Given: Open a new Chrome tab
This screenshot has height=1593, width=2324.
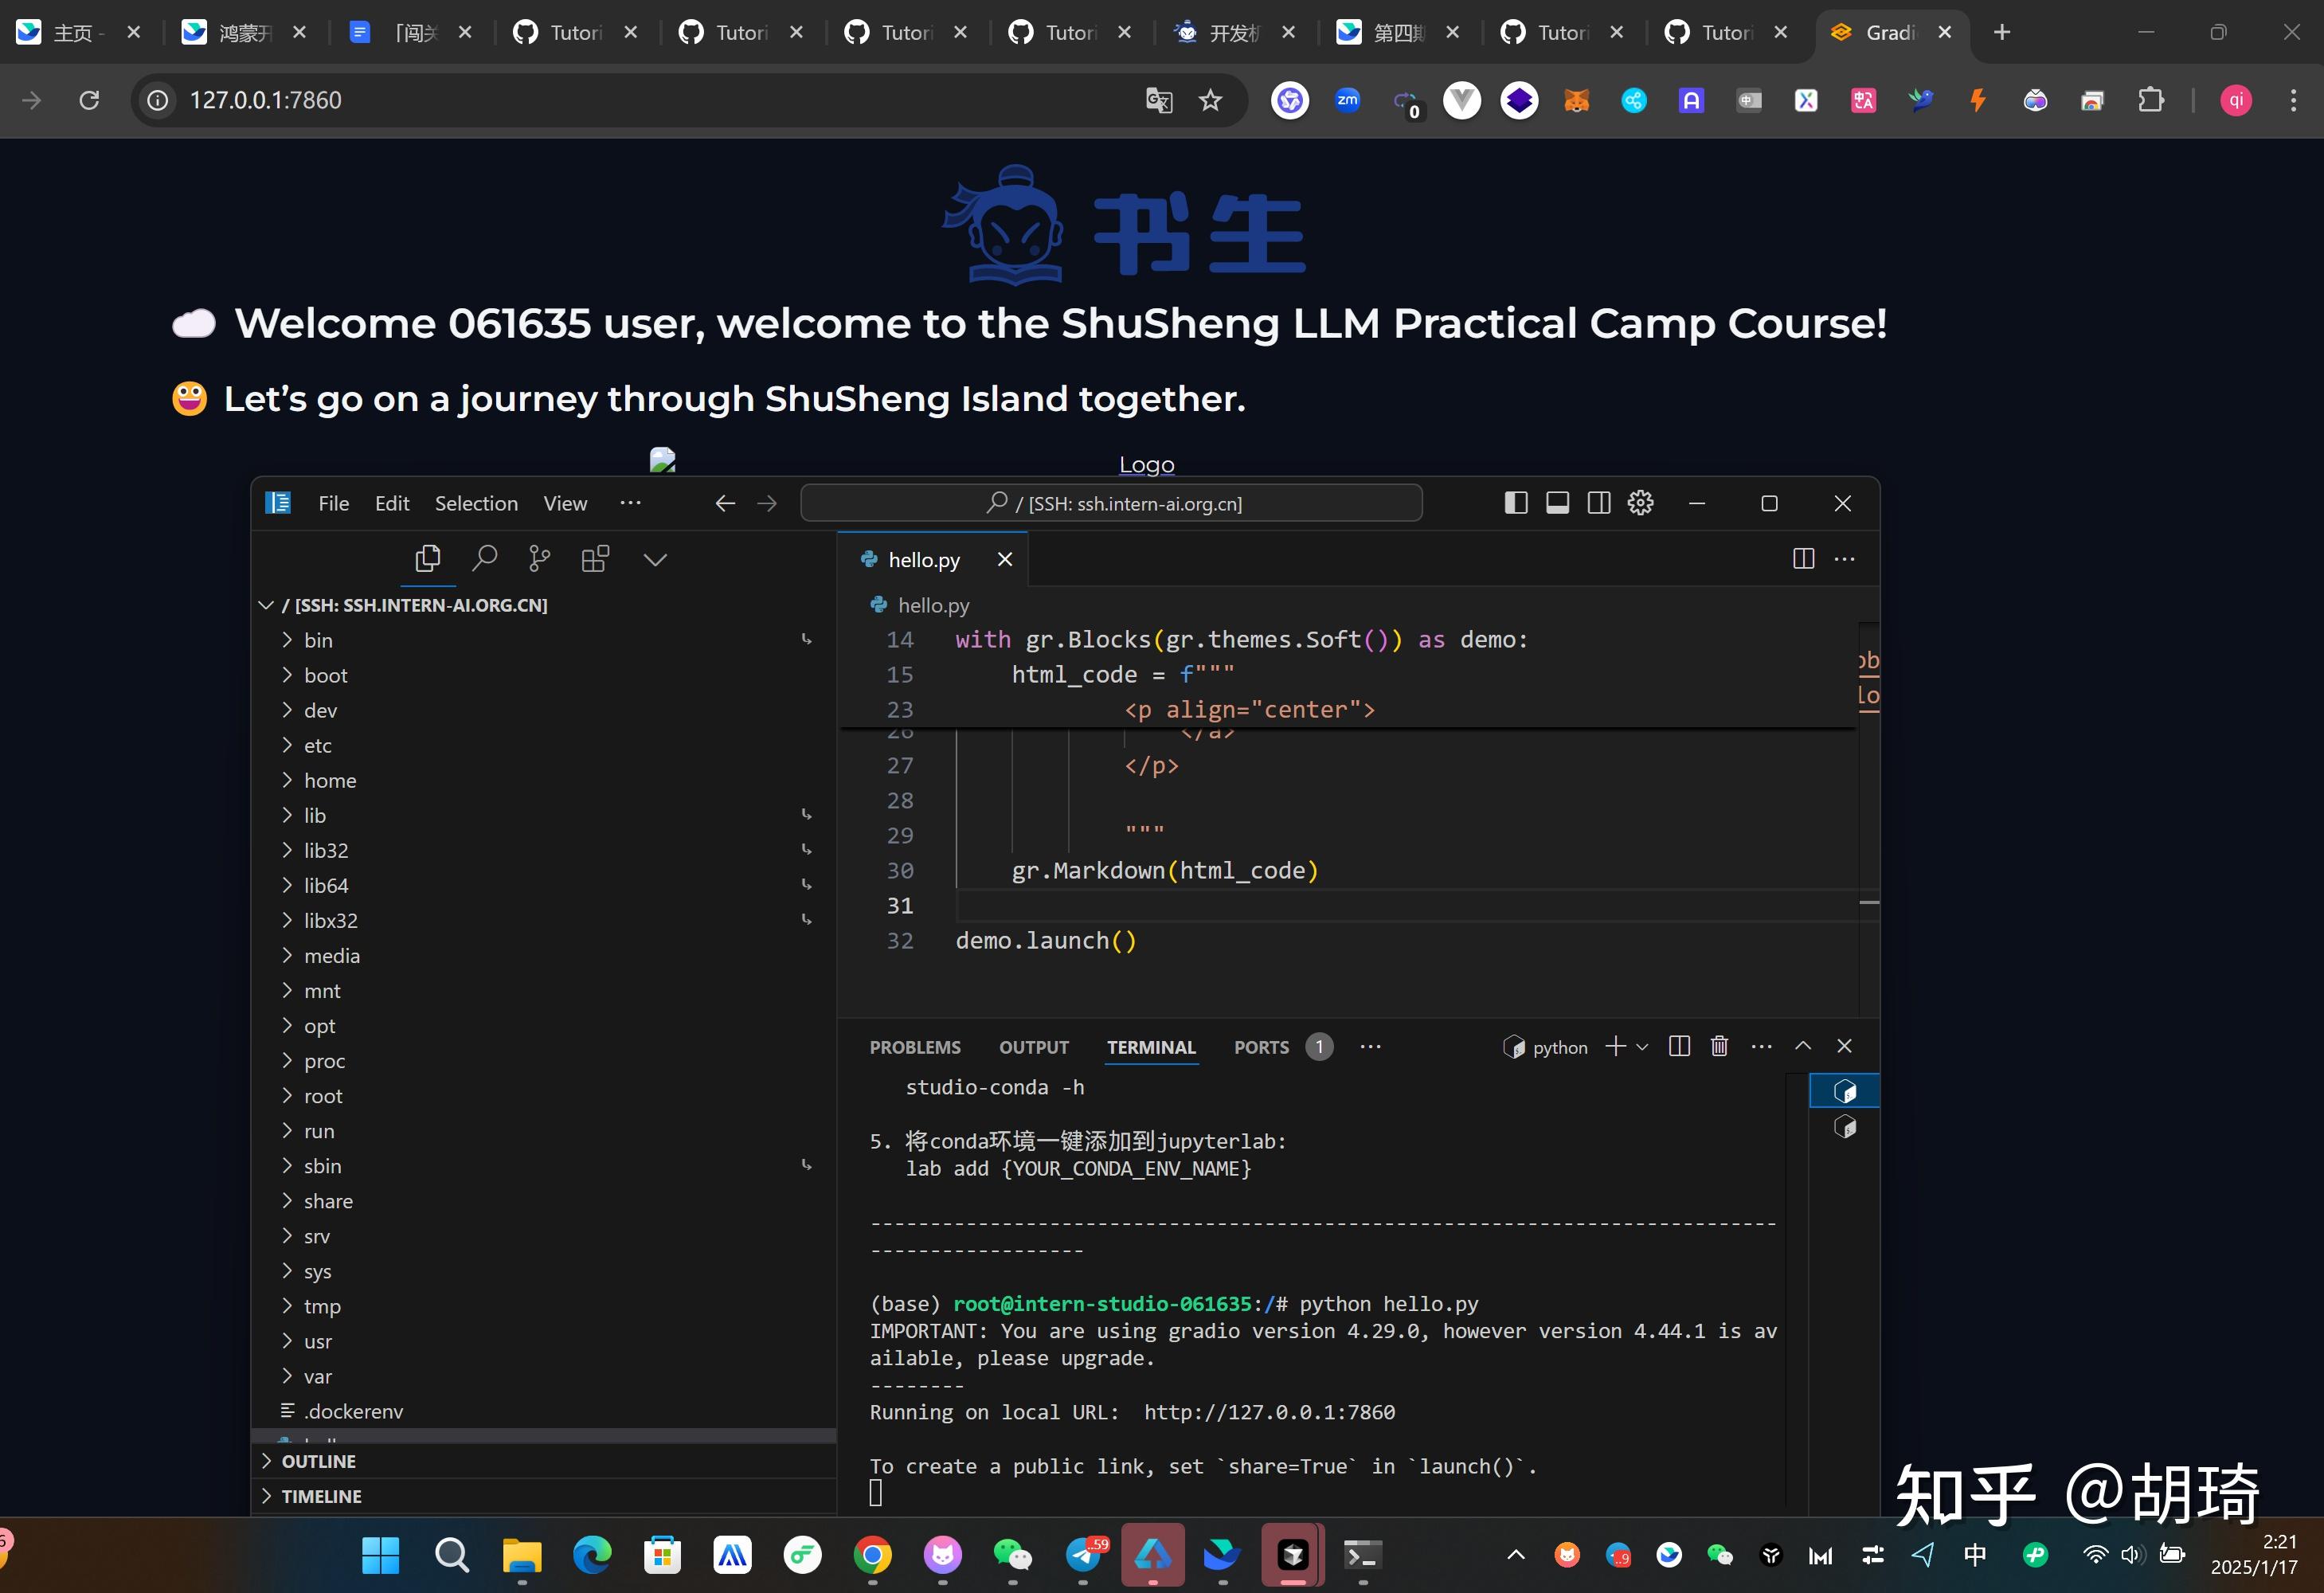Looking at the screenshot, I should click(x=2001, y=33).
